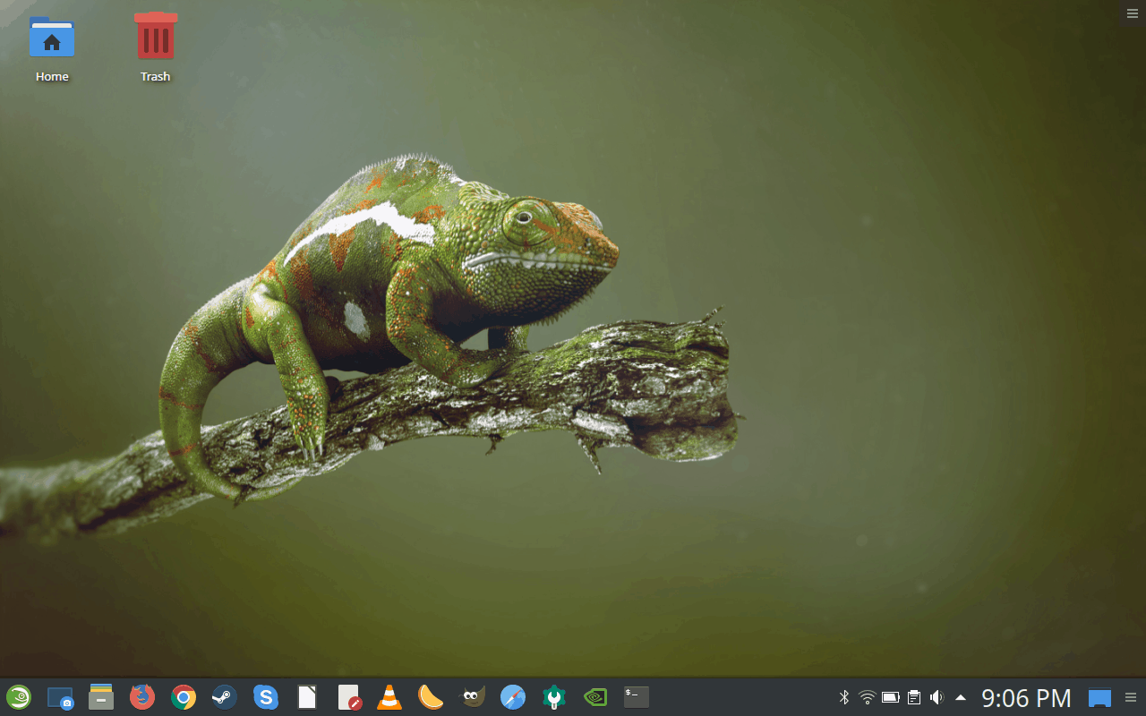Launch the screenshot capture tool in taskbar
The height and width of the screenshot is (716, 1146).
coord(60,697)
